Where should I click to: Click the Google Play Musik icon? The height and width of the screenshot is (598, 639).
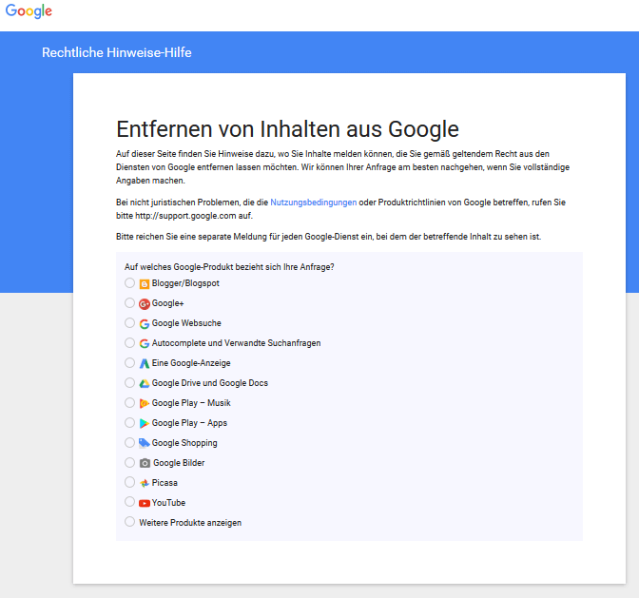tap(145, 403)
